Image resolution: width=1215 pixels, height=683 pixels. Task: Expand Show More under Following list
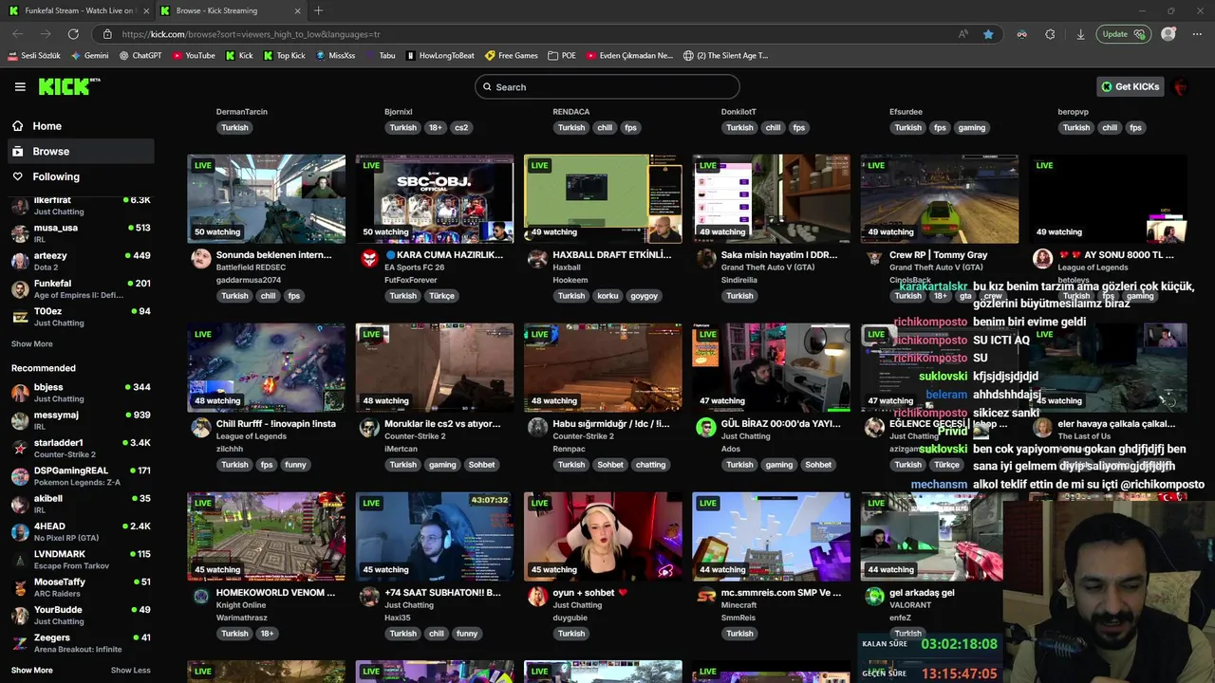pyautogui.click(x=32, y=344)
